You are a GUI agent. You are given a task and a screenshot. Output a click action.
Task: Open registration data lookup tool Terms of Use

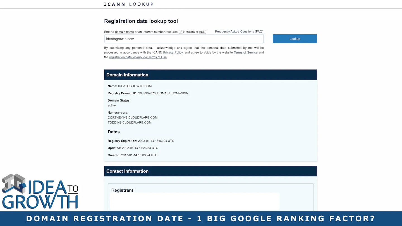click(138, 57)
